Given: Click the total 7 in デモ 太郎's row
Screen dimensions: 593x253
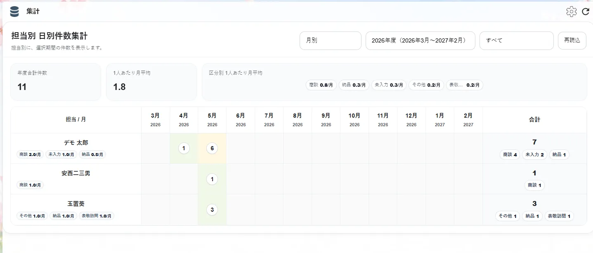Looking at the screenshot, I should [534, 142].
